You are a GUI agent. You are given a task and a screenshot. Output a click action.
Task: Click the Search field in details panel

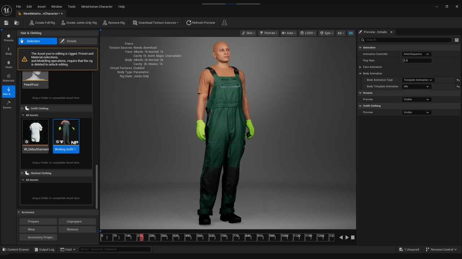[x=406, y=40]
